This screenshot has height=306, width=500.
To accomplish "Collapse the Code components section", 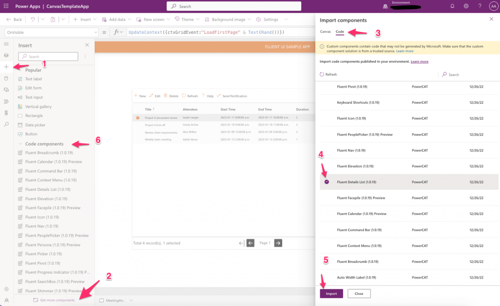I will point(21,144).
